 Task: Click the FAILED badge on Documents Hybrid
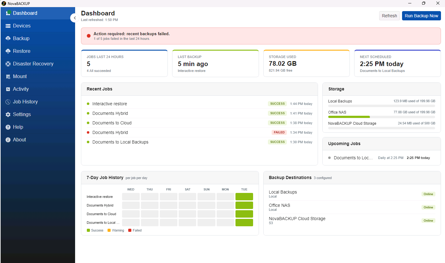pos(279,132)
